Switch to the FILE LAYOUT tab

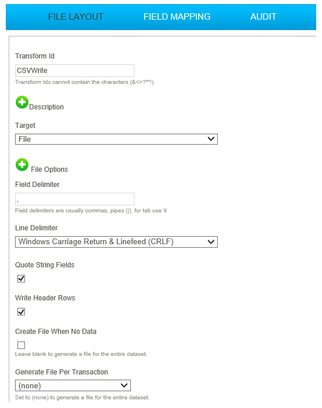coord(76,17)
